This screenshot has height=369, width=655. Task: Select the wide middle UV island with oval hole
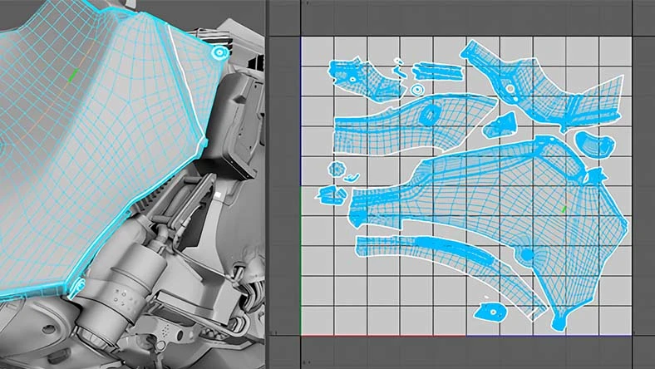pos(414,124)
